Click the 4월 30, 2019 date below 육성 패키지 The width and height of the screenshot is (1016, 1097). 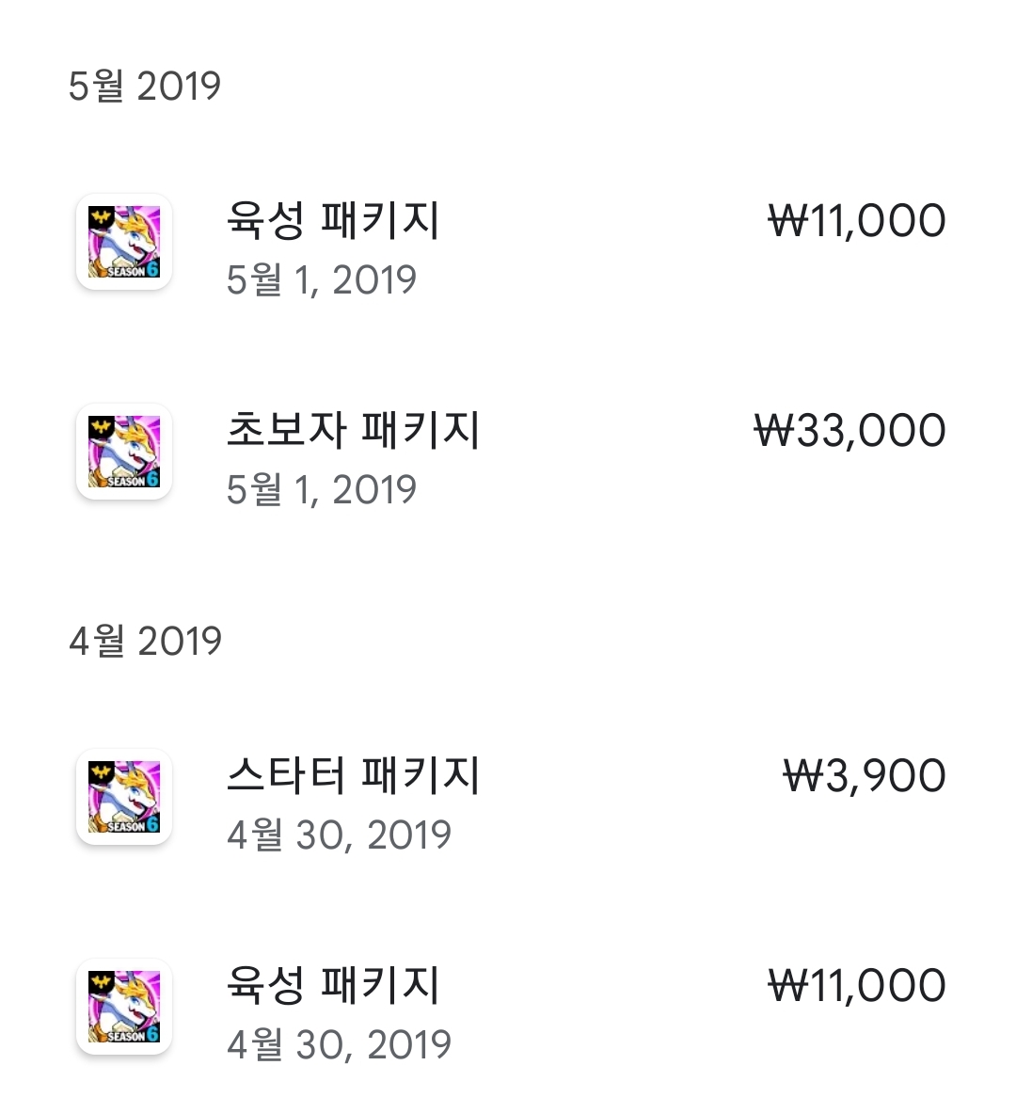[339, 1044]
